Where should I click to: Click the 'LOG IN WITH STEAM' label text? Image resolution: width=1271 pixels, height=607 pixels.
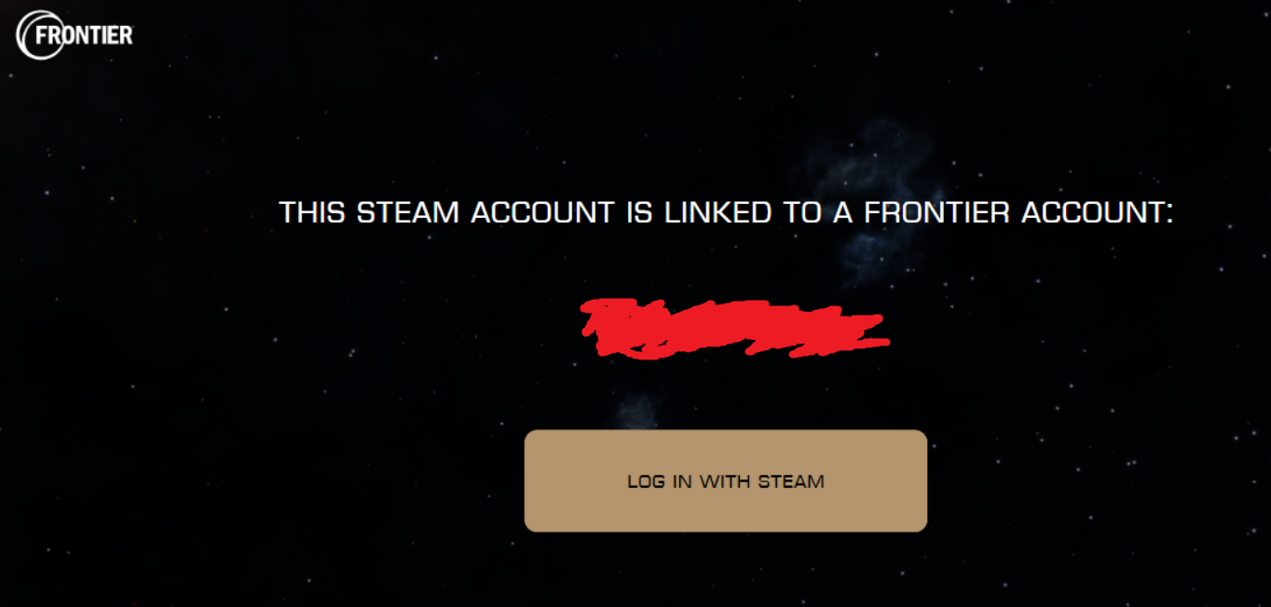[x=726, y=481]
